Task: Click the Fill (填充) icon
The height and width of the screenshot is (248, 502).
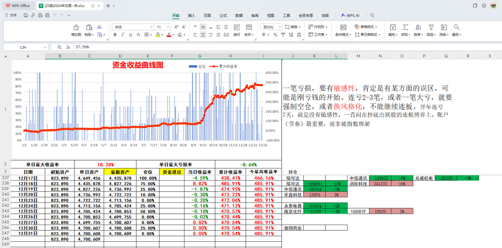Action: [392, 27]
